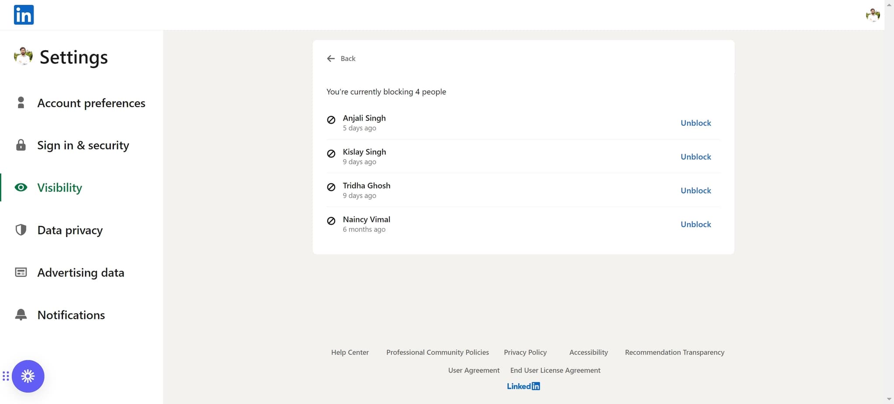Open Professional Community Policies link

click(x=437, y=352)
